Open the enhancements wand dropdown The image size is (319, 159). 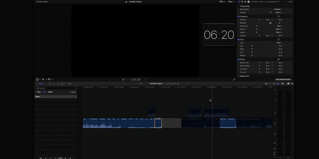click(x=44, y=79)
